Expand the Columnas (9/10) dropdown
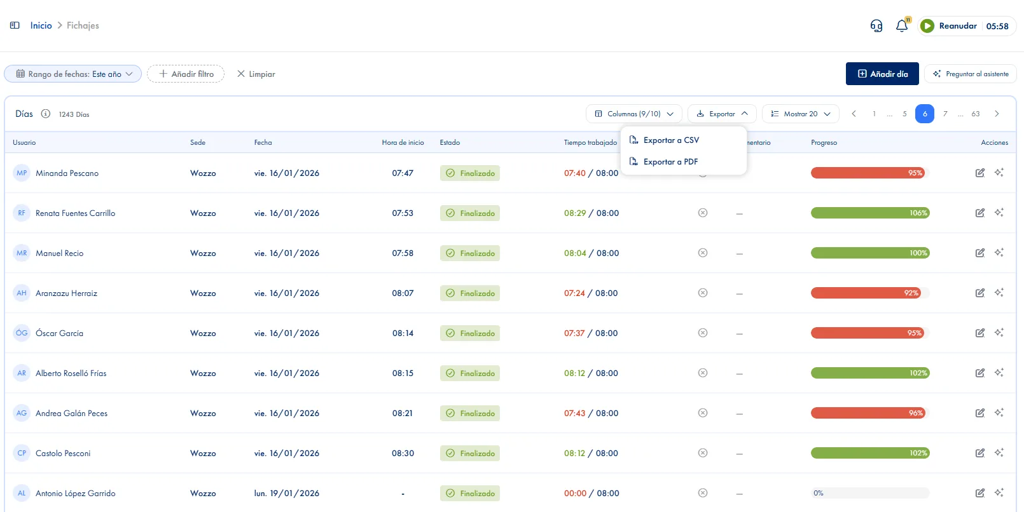Viewport: 1024px width, 512px height. pos(634,114)
